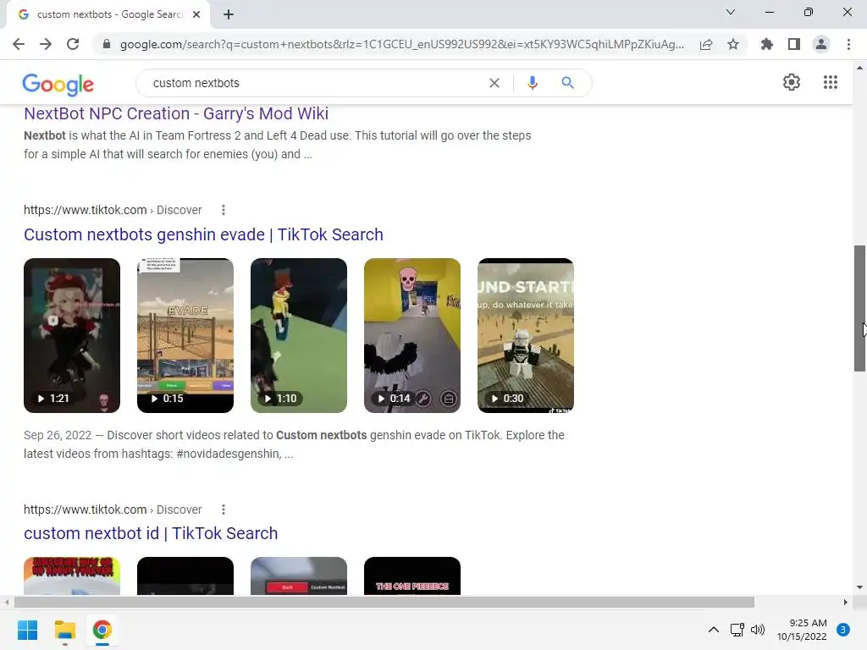View site information via lock icon
The height and width of the screenshot is (650, 867).
[x=107, y=44]
